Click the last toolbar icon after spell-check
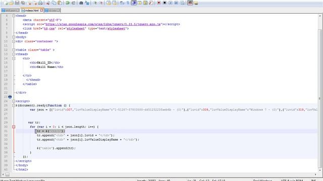 tap(196, 3)
